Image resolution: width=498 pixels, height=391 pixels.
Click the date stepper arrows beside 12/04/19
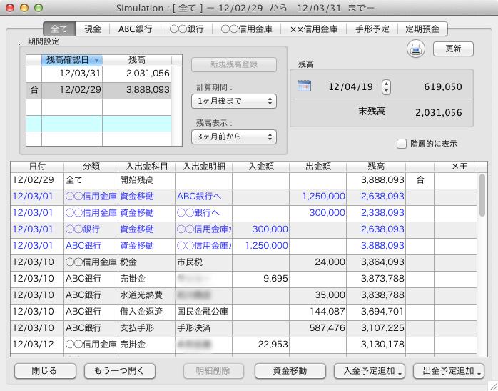pyautogui.click(x=386, y=86)
